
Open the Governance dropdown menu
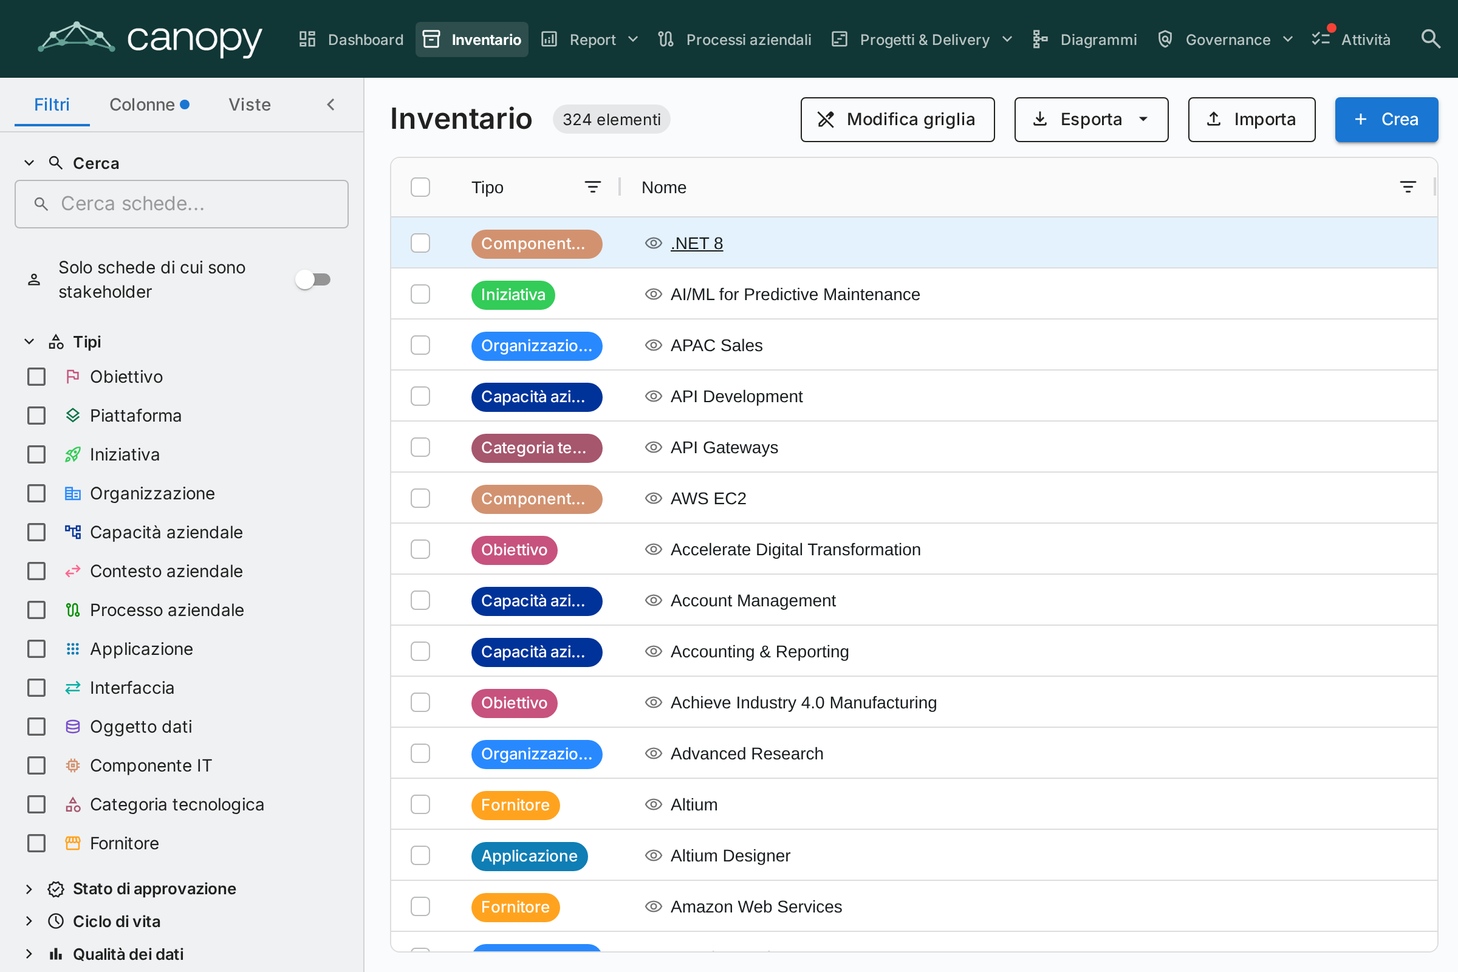click(x=1226, y=39)
